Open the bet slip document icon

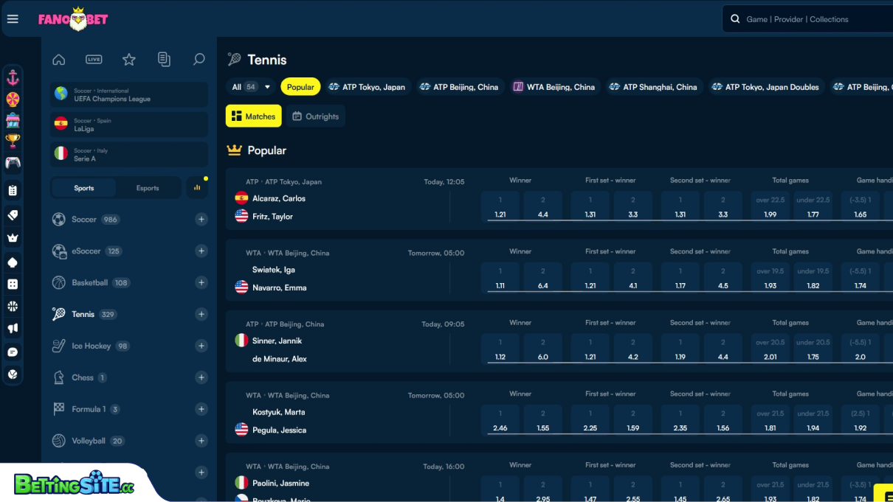164,60
